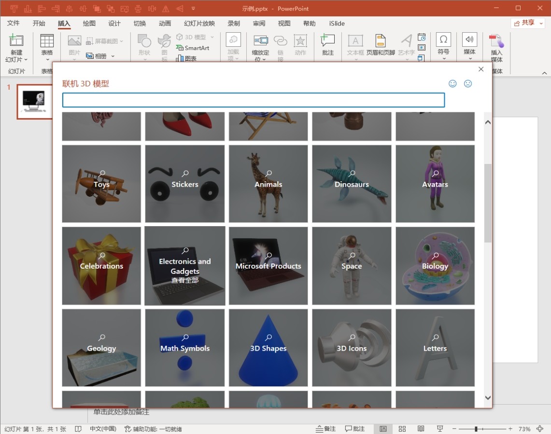The height and width of the screenshot is (434, 551).
Task: Collapse the ribbon with chevron arrow
Action: pos(544,73)
